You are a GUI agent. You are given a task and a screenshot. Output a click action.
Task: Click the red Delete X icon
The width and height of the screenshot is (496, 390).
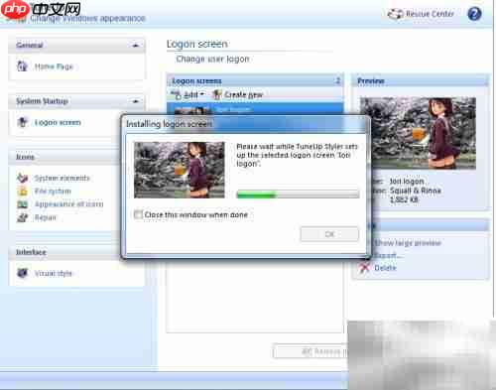[364, 268]
